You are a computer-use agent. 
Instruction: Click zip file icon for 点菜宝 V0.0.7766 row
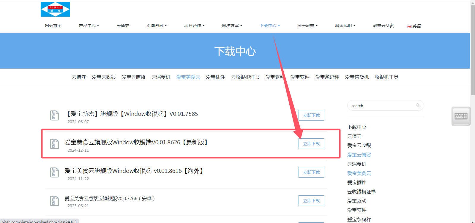[x=54, y=201]
